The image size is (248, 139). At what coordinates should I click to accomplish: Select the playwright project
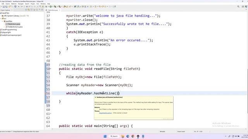click(x=6, y=32)
